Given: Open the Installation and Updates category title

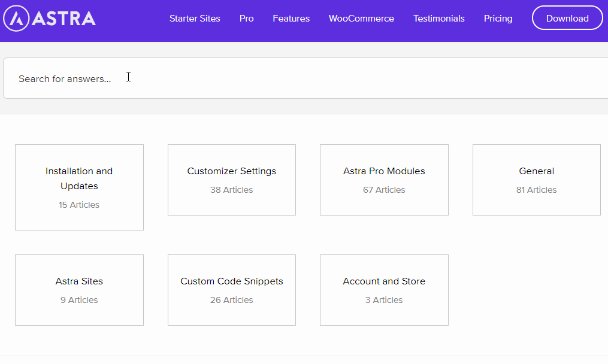Looking at the screenshot, I should point(79,178).
